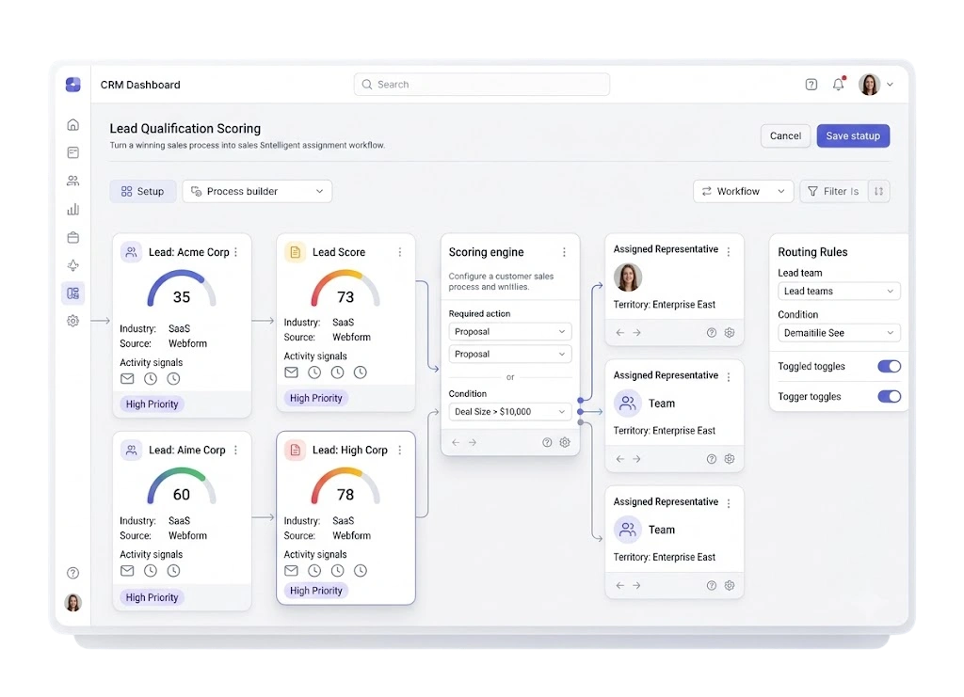The height and width of the screenshot is (697, 964).
Task: Click the help icon at sidebar bottom
Action: pyautogui.click(x=73, y=573)
